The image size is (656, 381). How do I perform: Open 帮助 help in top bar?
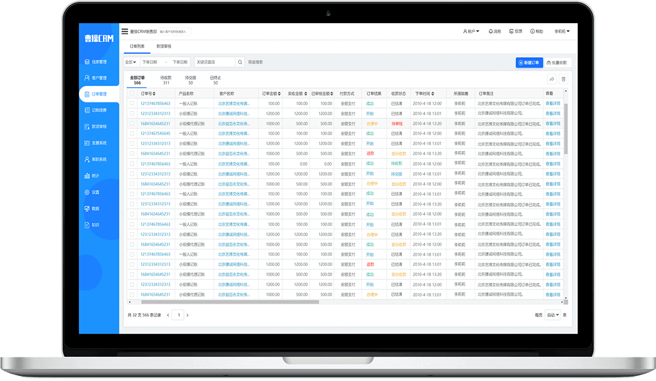[x=536, y=31]
